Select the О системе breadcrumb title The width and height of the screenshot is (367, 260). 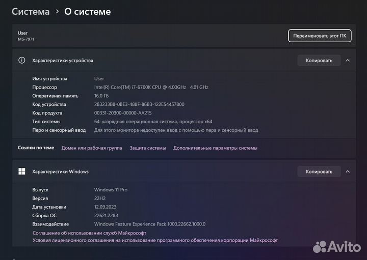[x=88, y=12]
